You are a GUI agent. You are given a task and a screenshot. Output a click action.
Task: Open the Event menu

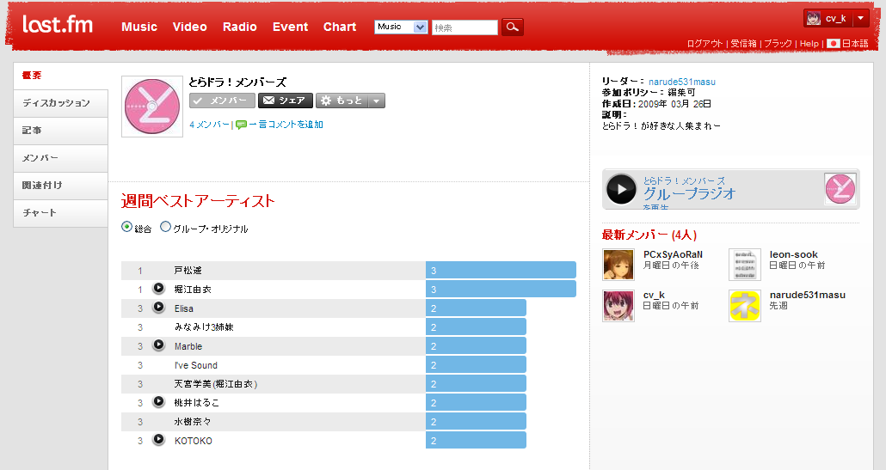pos(290,27)
